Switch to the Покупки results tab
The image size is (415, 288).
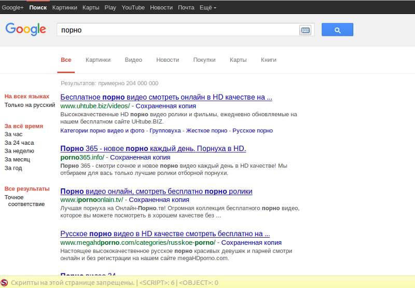click(x=204, y=60)
